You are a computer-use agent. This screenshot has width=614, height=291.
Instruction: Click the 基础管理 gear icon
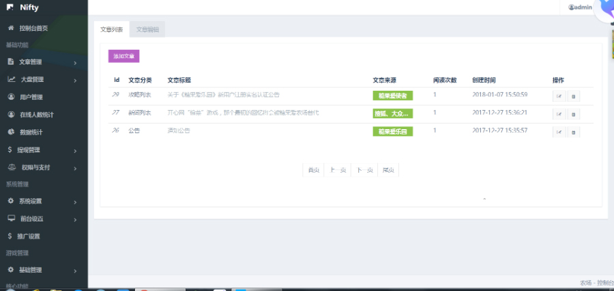pyautogui.click(x=11, y=270)
